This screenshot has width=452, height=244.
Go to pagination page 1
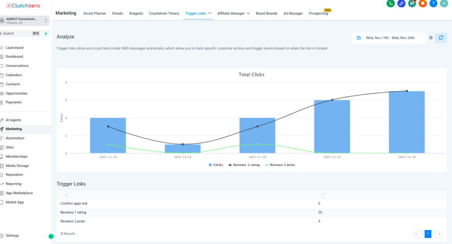428,234
